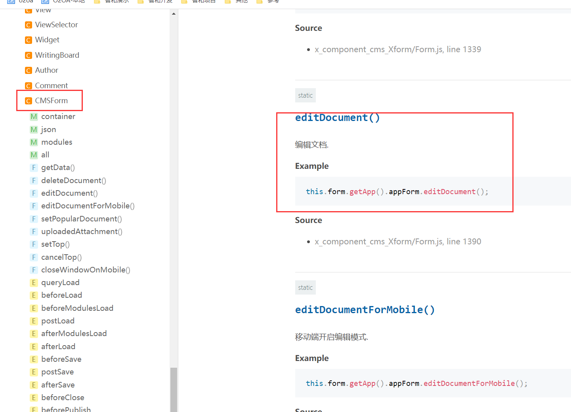
Task: Click the sidebar scrollbar thumb
Action: [174, 390]
